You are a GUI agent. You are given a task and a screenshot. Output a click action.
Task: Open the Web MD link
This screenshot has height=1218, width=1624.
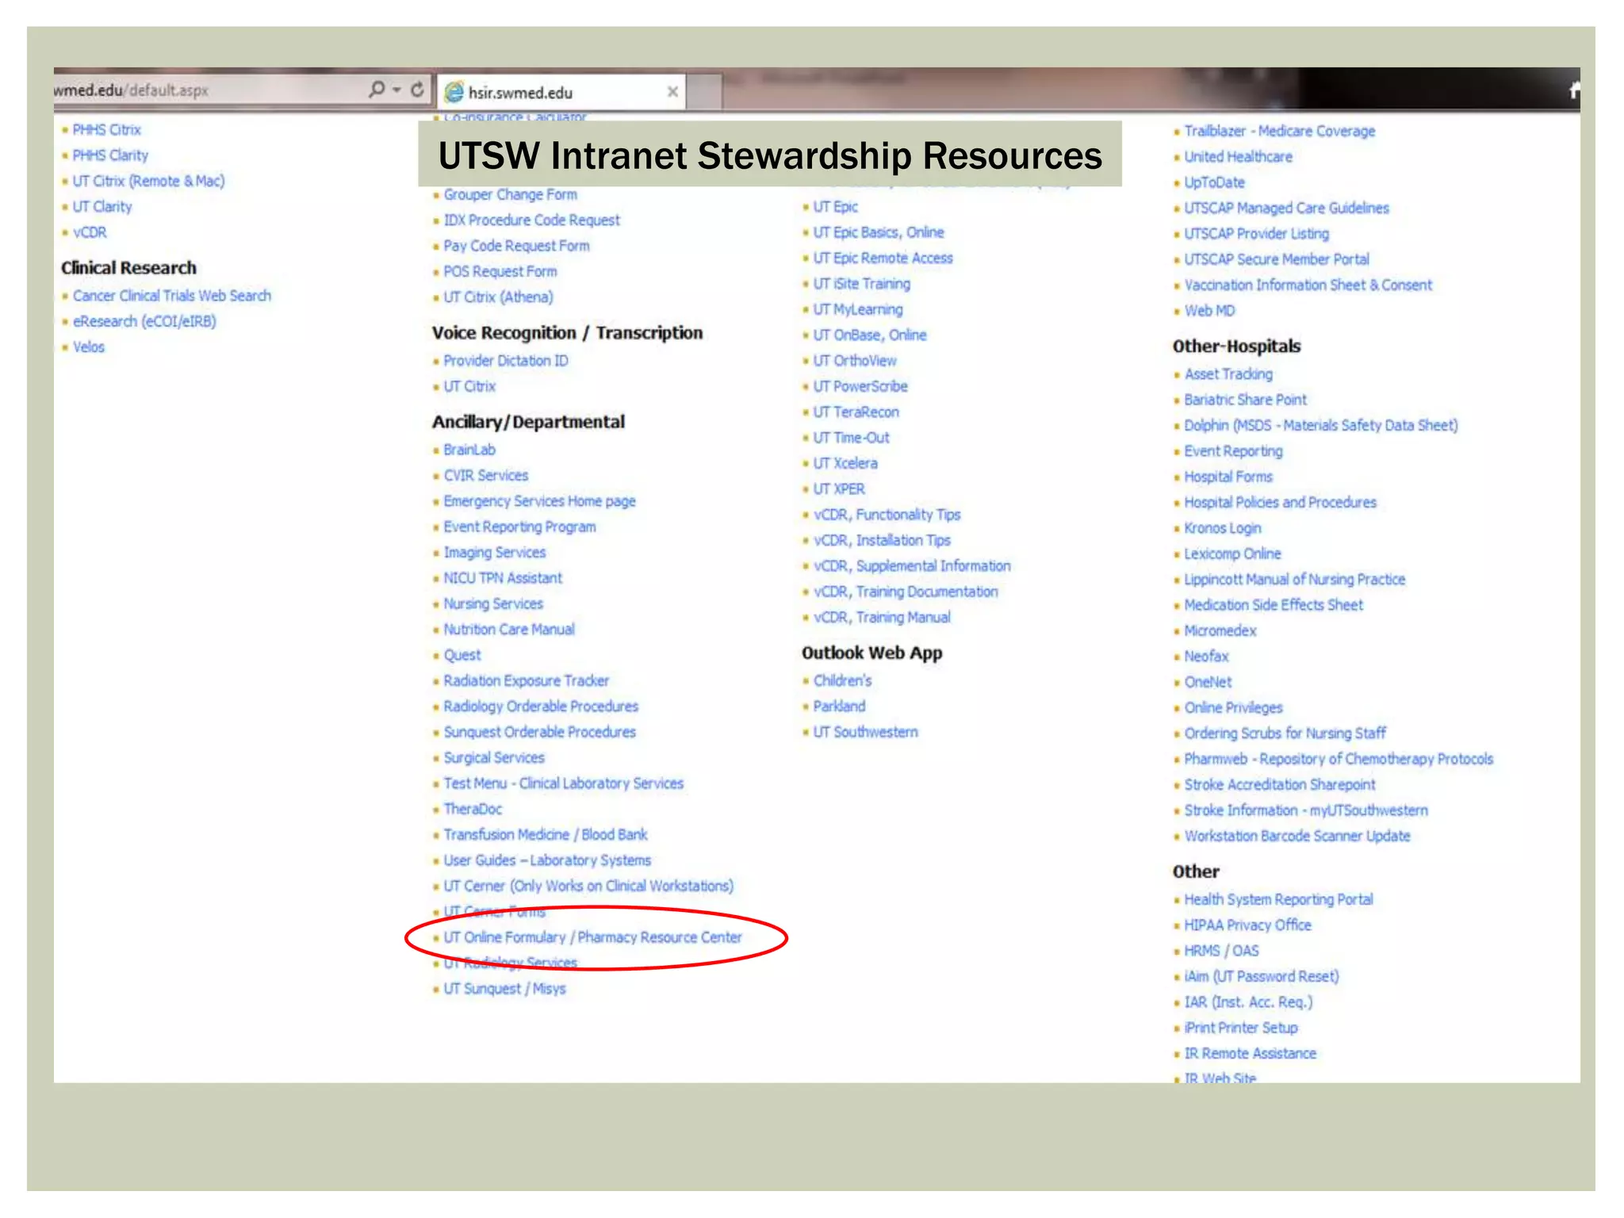tap(1209, 311)
